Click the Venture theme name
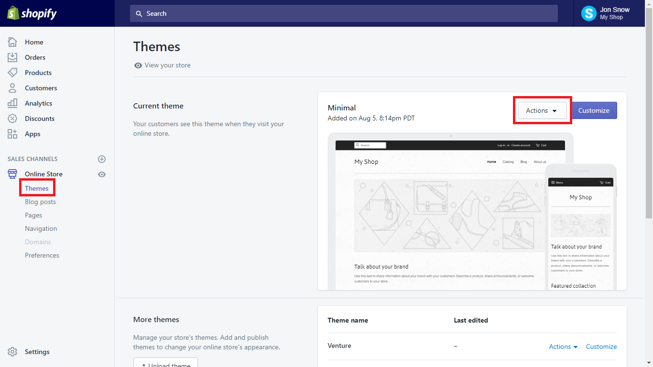Image resolution: width=653 pixels, height=367 pixels. click(339, 346)
